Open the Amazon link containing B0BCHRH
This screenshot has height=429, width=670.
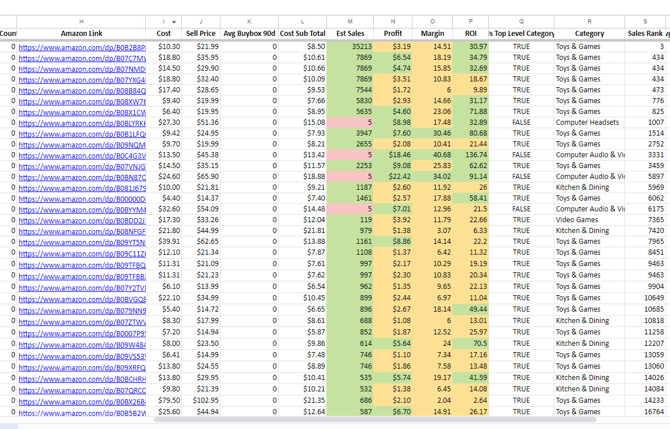tap(82, 378)
